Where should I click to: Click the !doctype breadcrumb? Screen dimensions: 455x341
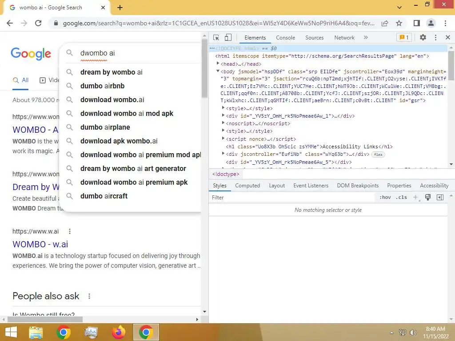pyautogui.click(x=226, y=174)
